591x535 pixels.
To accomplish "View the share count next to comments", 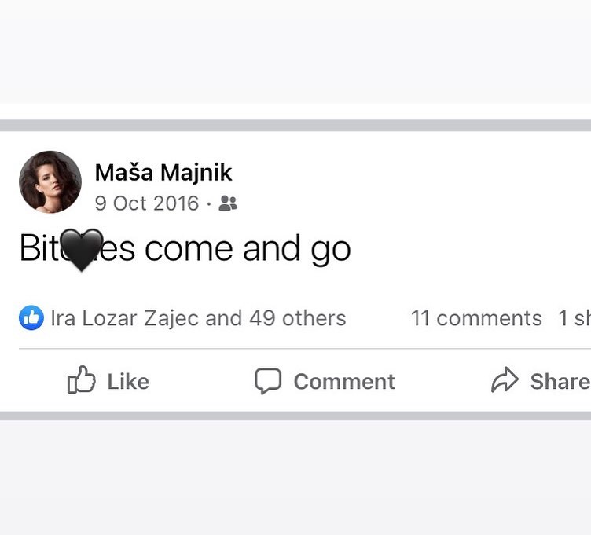I will [574, 318].
